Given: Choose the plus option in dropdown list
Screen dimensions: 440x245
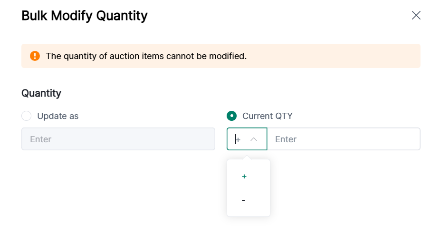Looking at the screenshot, I should [x=244, y=176].
